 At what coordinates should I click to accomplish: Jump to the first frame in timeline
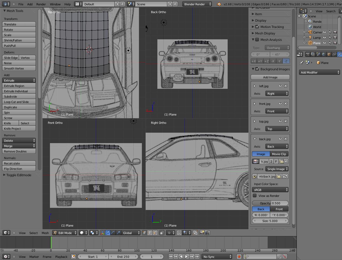click(x=170, y=257)
